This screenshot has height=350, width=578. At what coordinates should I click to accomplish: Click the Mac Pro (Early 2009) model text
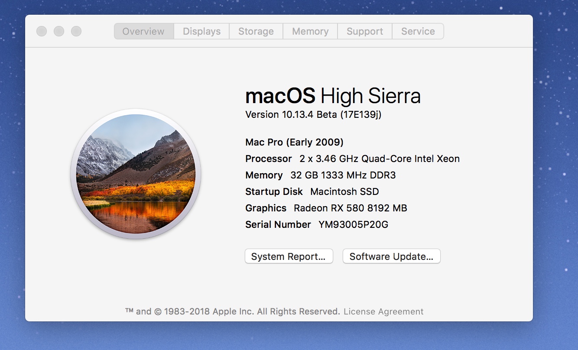coord(294,142)
